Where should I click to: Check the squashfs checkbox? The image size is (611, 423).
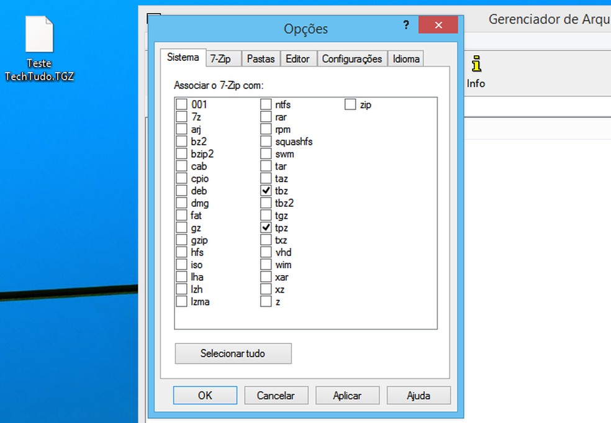(266, 141)
